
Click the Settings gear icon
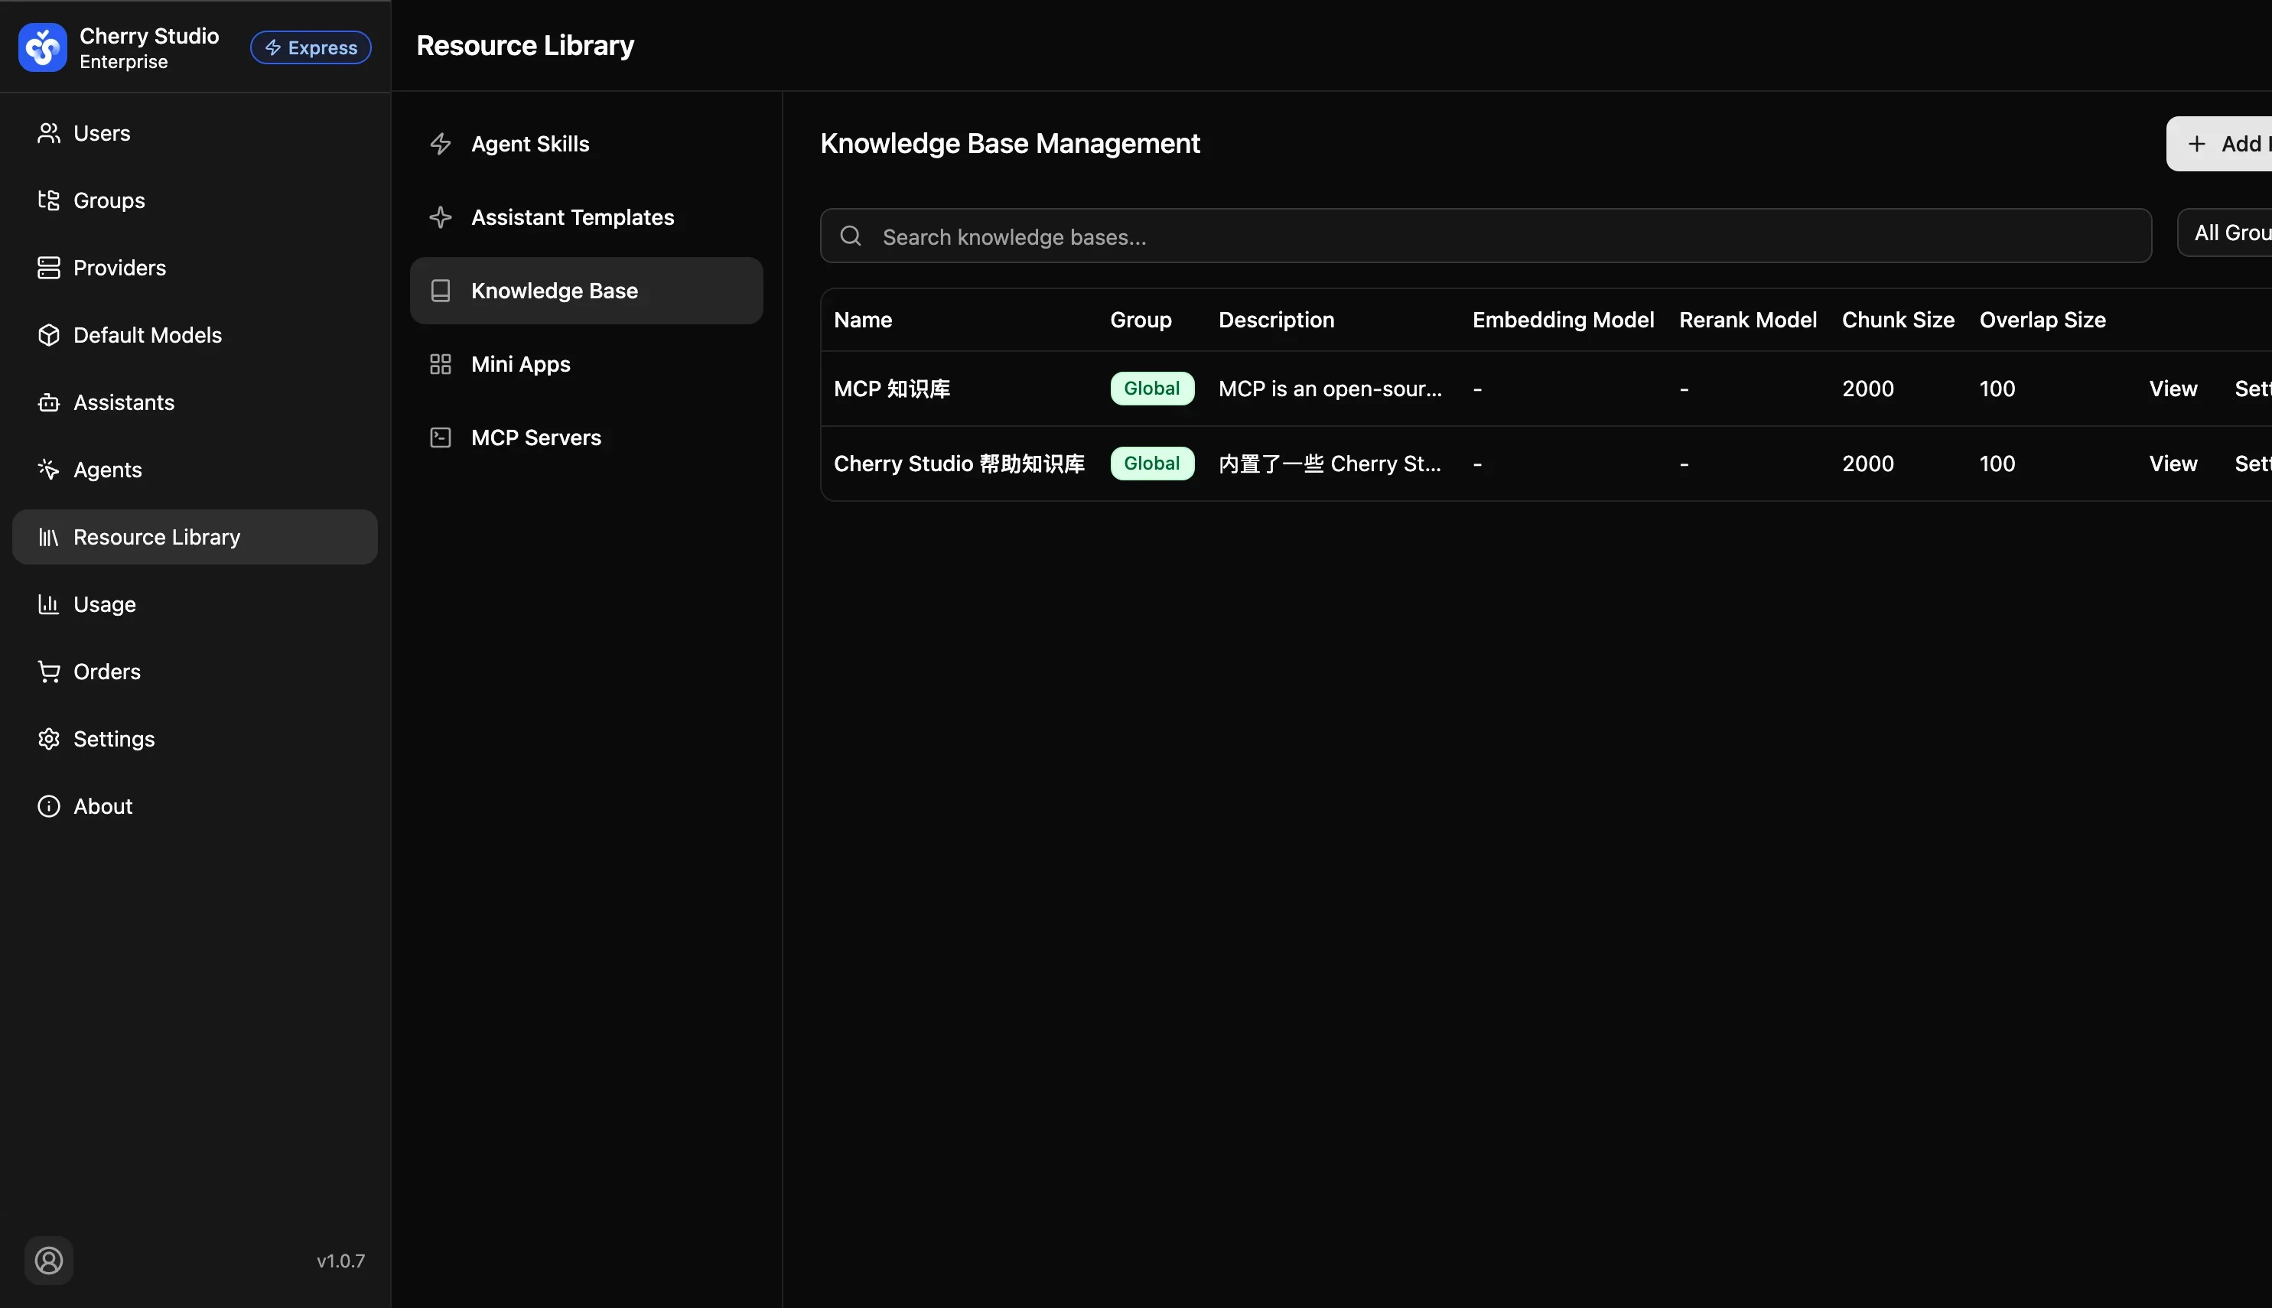point(48,740)
